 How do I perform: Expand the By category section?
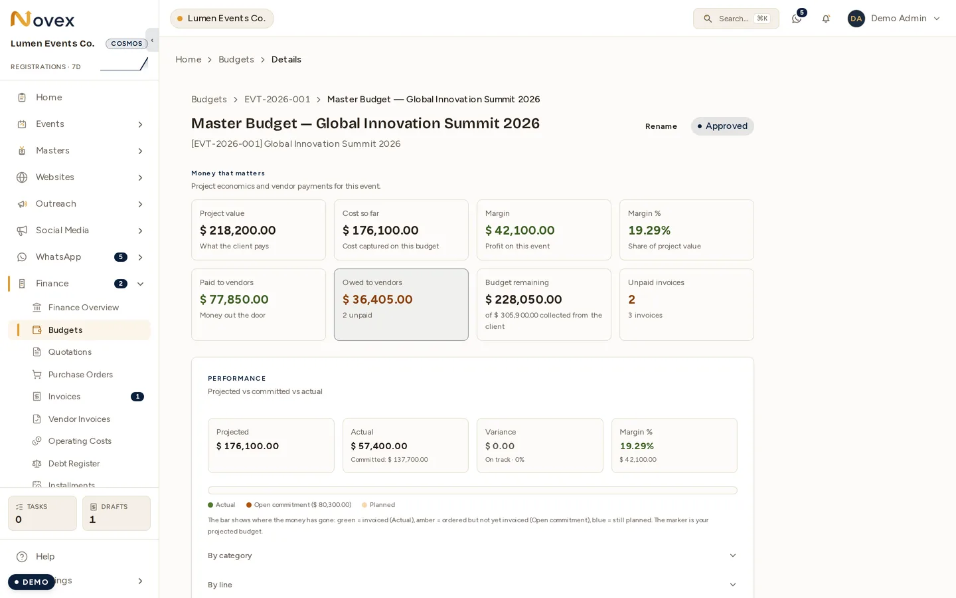pos(472,555)
